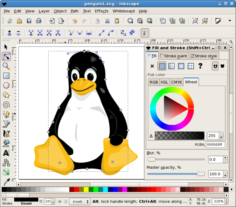The height and width of the screenshot is (207, 236).
Task: Select the Ellipse circle tool
Action: pyautogui.click(x=6, y=85)
